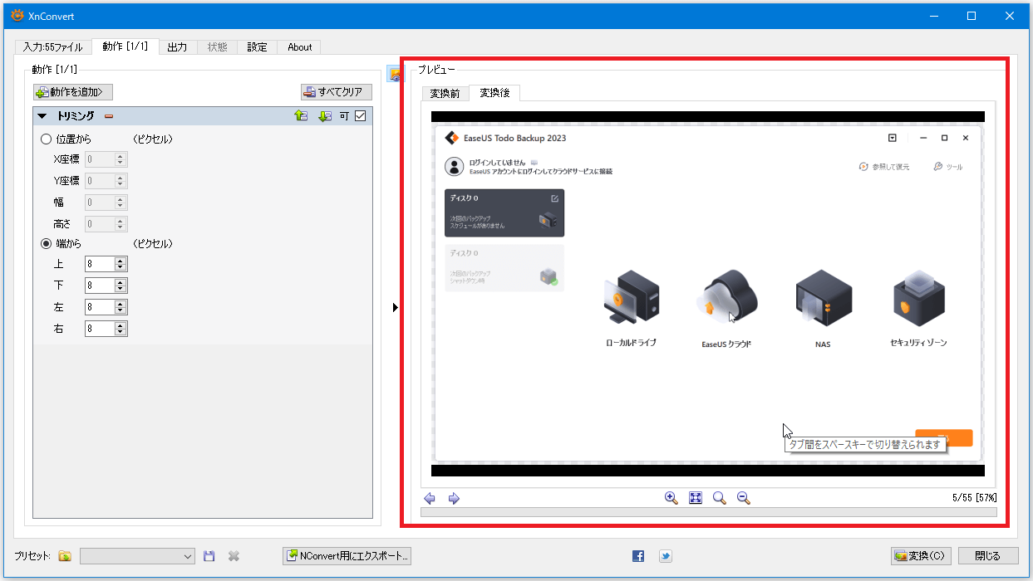This screenshot has width=1033, height=581.
Task: Select the 位置から radio button
Action: pos(47,139)
